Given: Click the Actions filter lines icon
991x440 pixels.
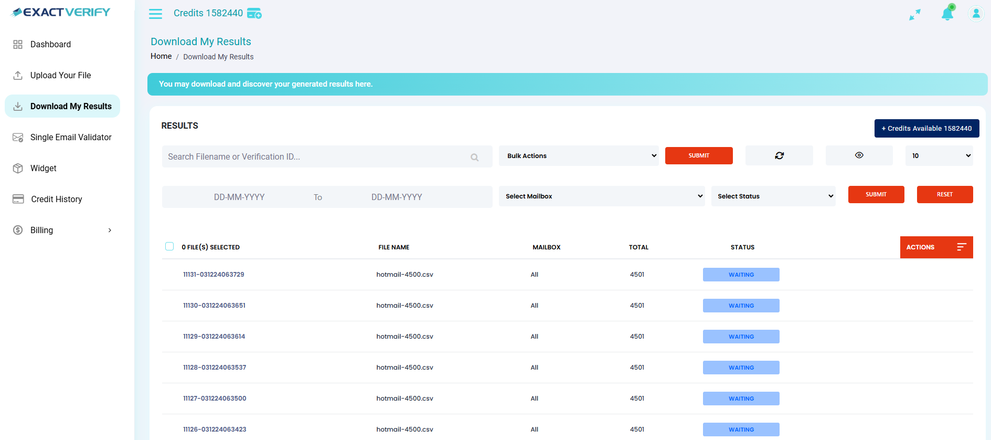Looking at the screenshot, I should [x=961, y=247].
